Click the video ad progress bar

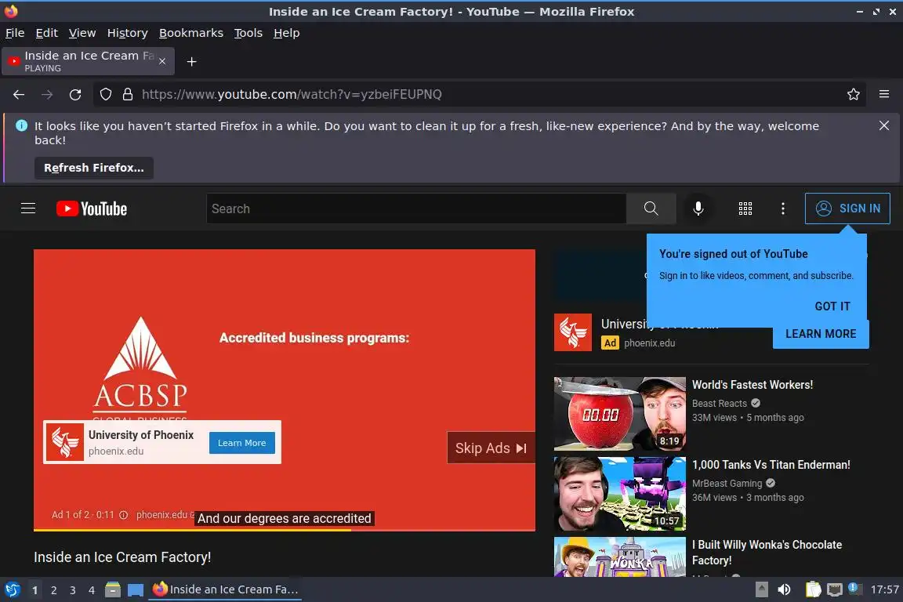(284, 529)
